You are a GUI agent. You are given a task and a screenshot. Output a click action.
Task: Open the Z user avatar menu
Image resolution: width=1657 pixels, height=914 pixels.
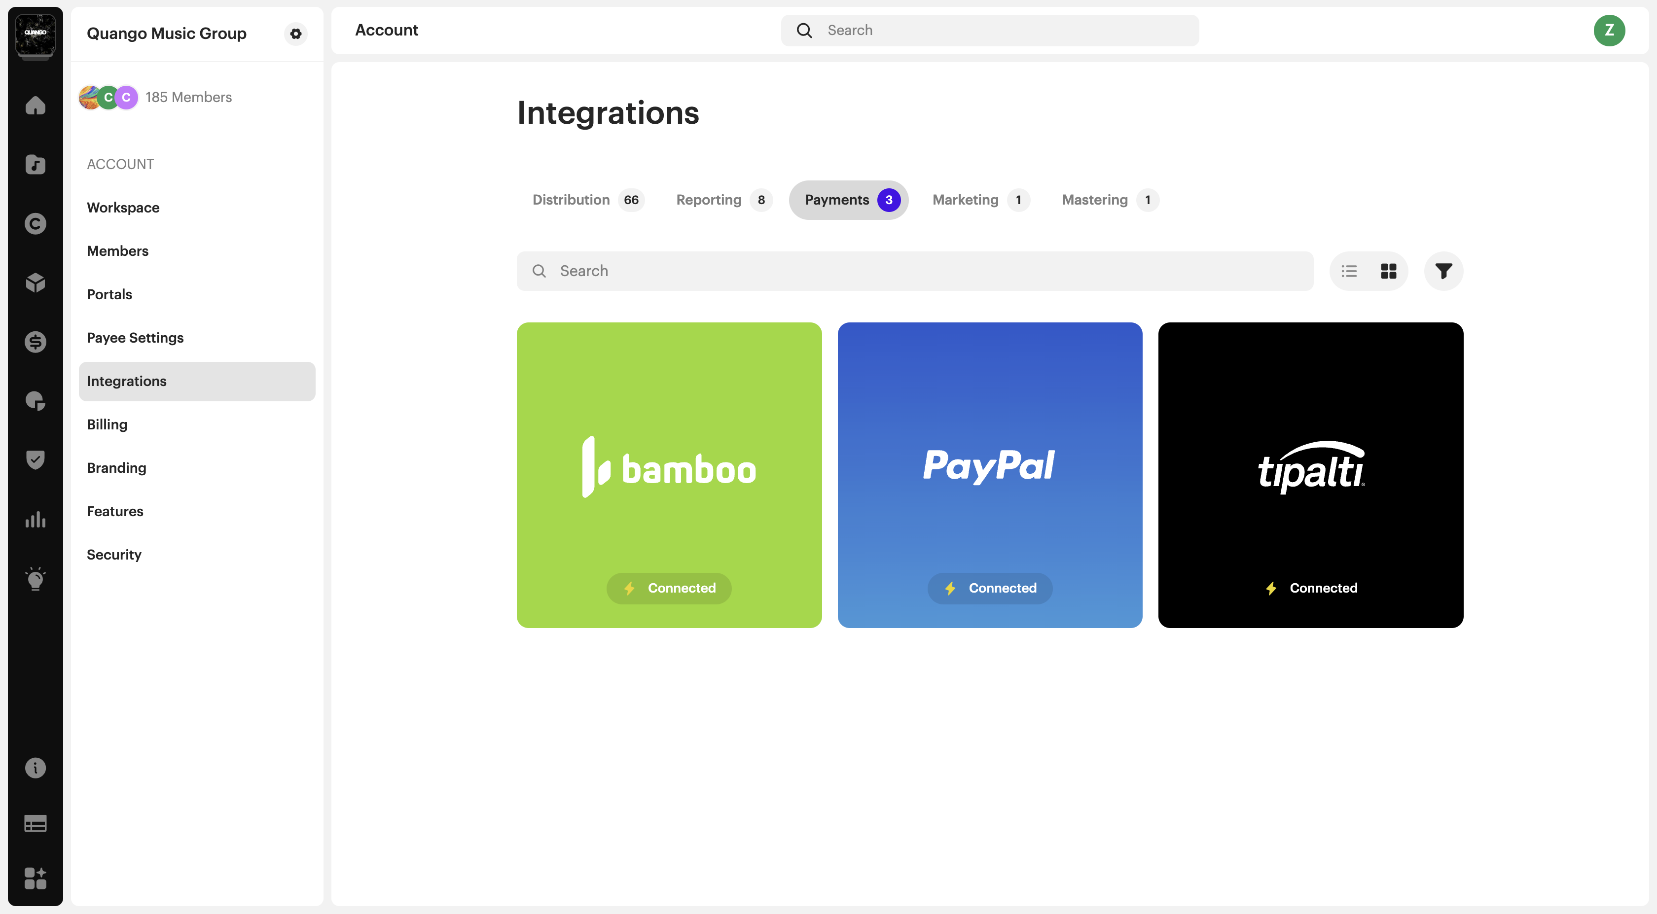[1608, 30]
